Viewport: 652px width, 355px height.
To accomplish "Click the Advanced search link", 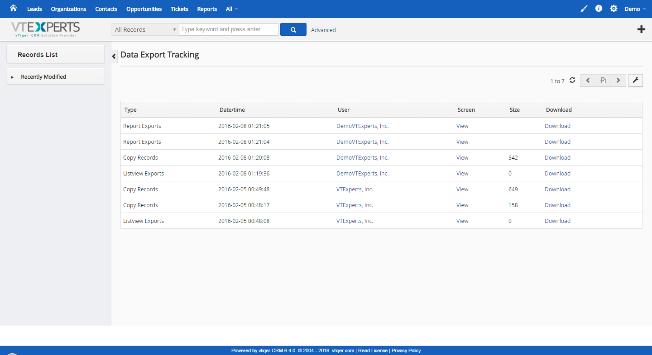I will (323, 30).
